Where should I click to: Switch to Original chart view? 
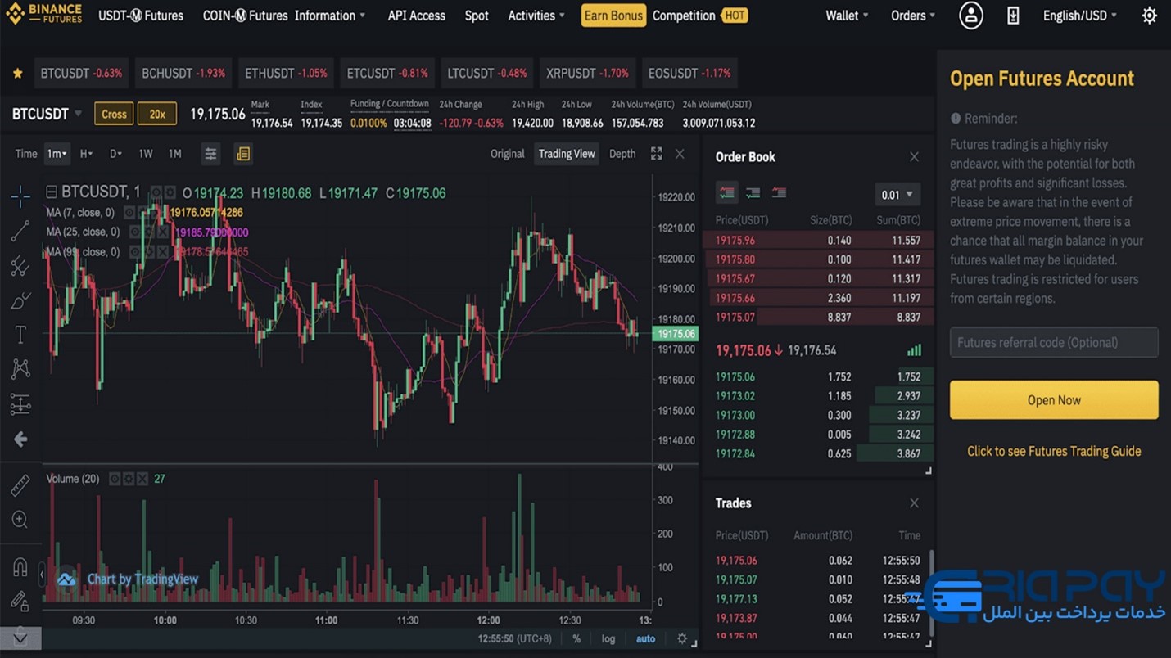click(x=508, y=154)
